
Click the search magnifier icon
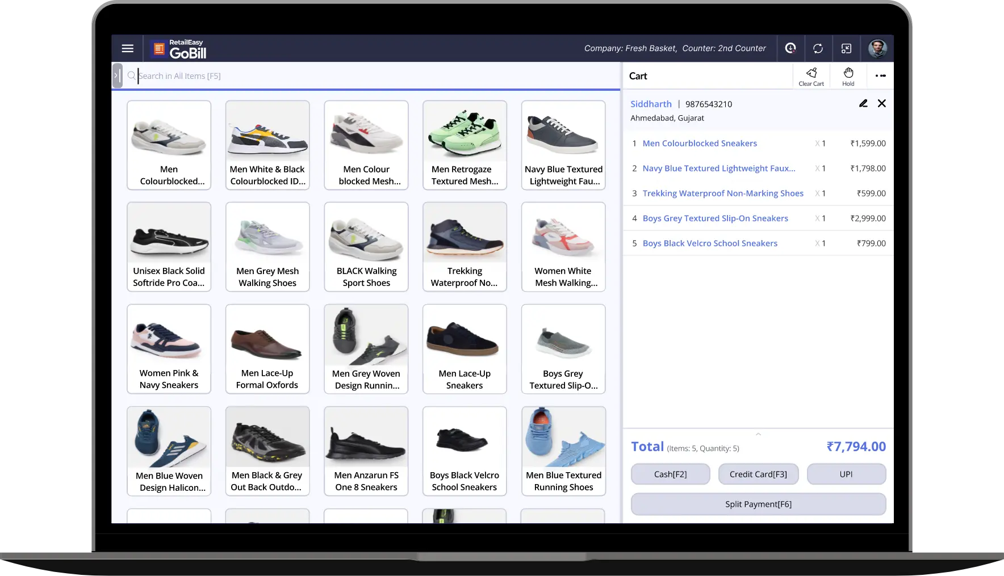[131, 75]
